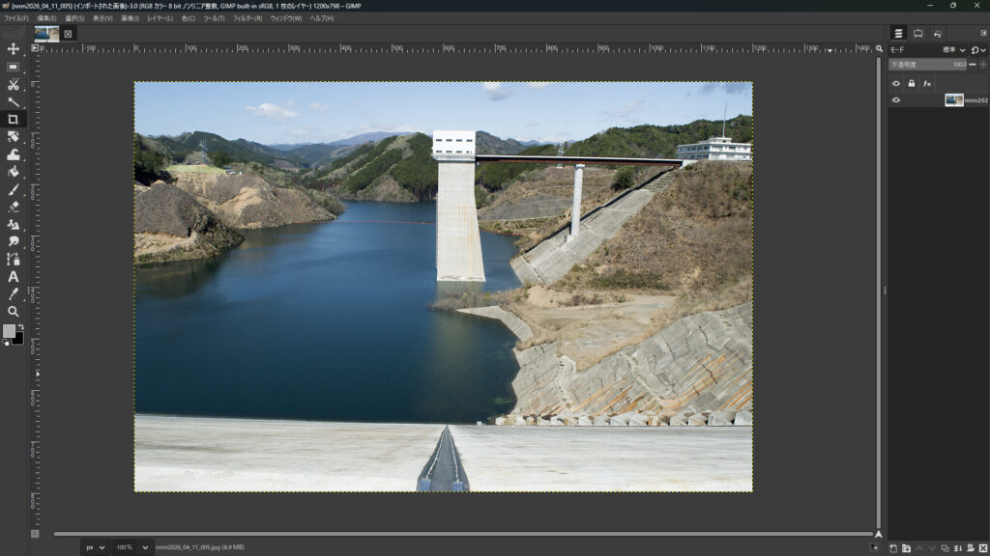The image size is (990, 556).
Task: Open the layer mode dropdown
Action: click(x=954, y=50)
